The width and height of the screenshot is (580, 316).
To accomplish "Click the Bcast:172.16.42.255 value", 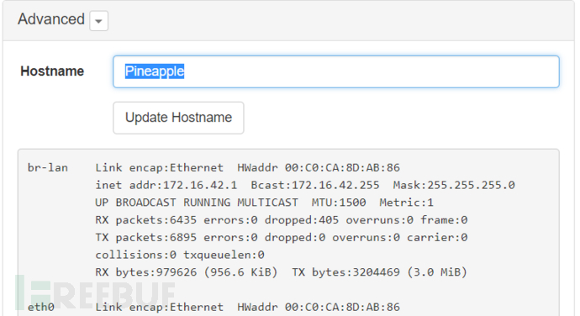I will click(x=315, y=185).
